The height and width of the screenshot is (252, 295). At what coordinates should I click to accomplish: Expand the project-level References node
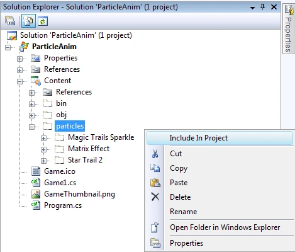pos(19,70)
